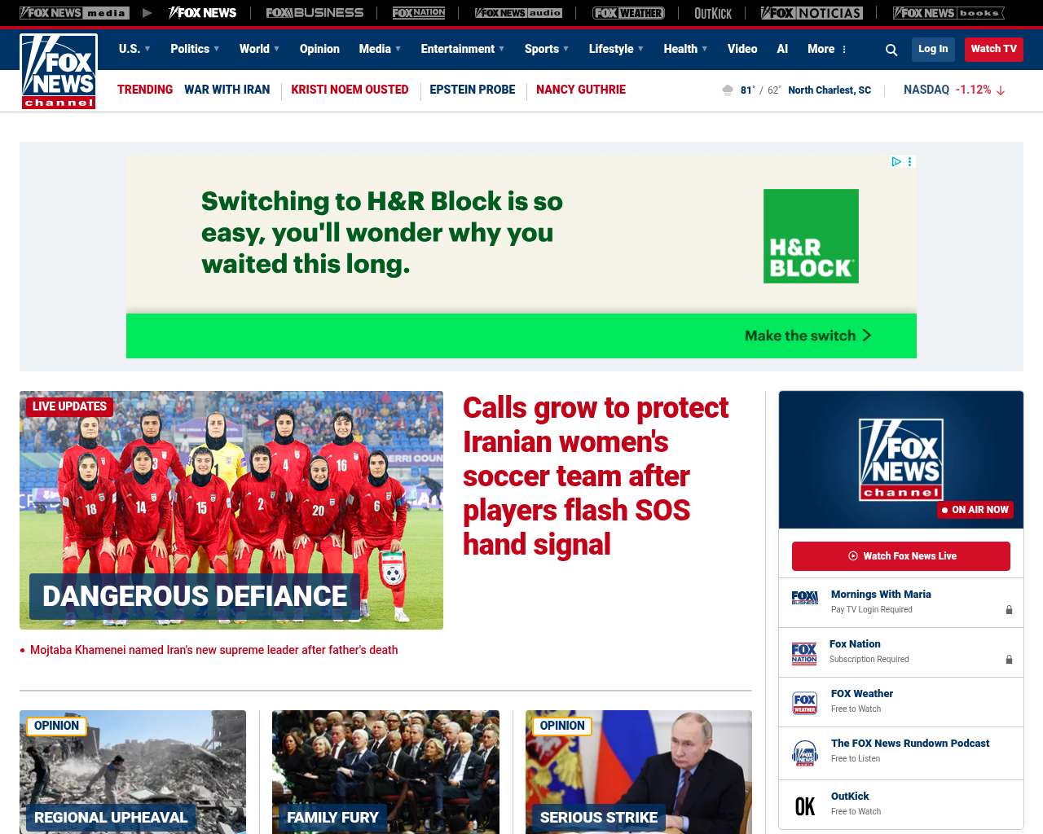Click the Fox Nation icon in sidebar
The image size is (1043, 834).
[804, 653]
